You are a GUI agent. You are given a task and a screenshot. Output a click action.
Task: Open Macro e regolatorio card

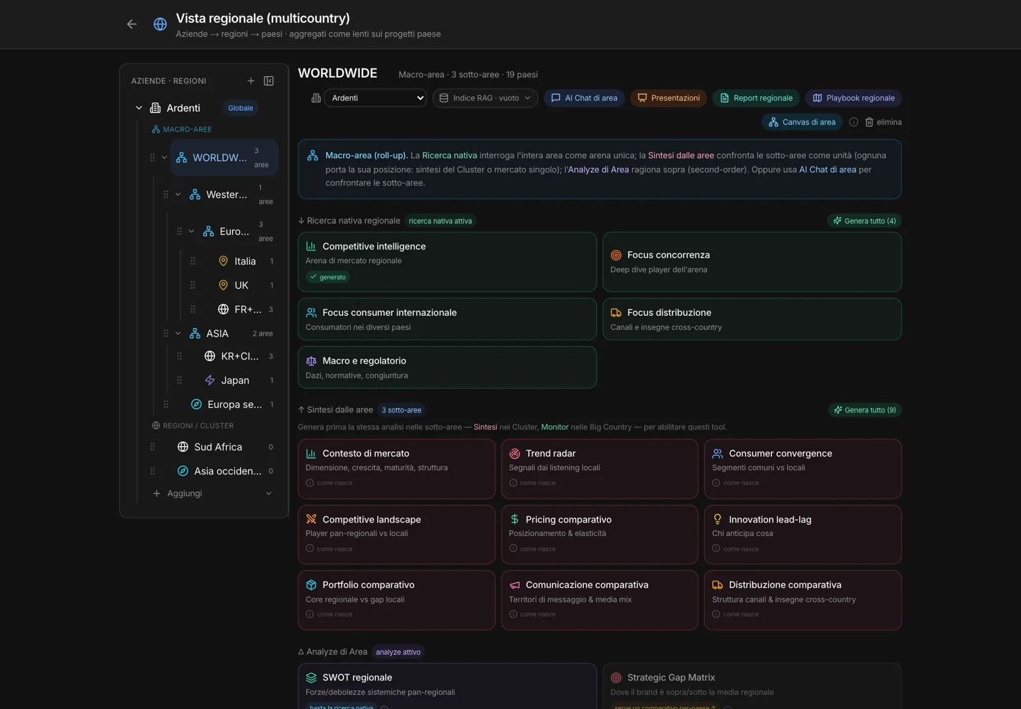click(x=447, y=368)
